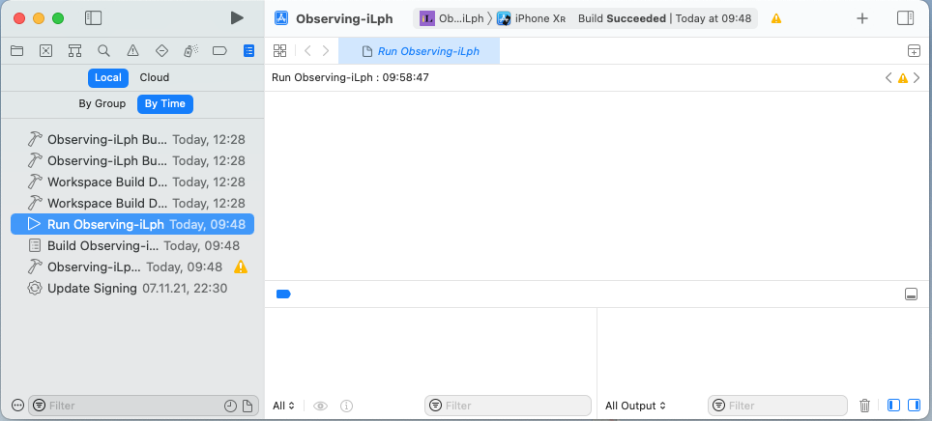932x421 pixels.
Task: Focus the variables view Filter field
Action: click(x=509, y=406)
